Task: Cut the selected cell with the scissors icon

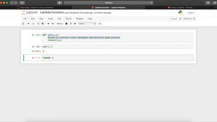Action: pos(34,24)
